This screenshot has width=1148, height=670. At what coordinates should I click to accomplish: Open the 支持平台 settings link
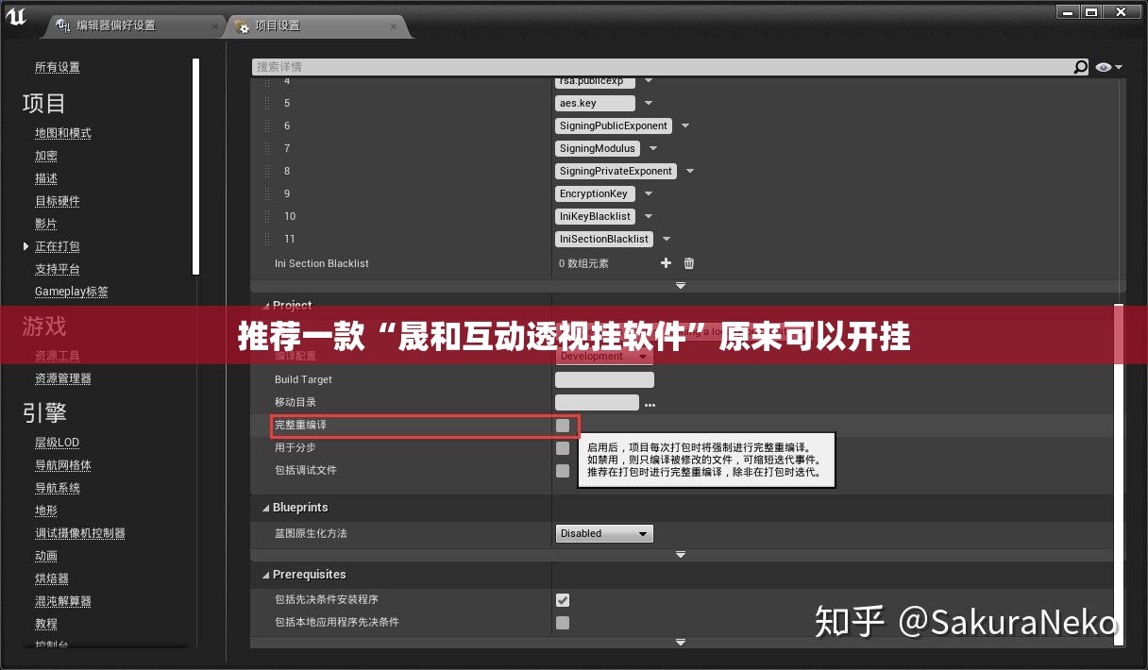[58, 269]
